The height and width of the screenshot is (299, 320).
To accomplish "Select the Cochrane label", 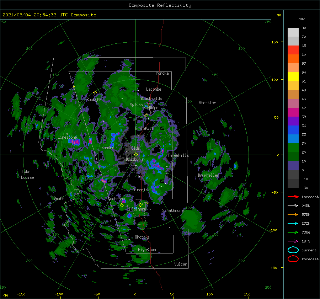I will click(116, 199).
